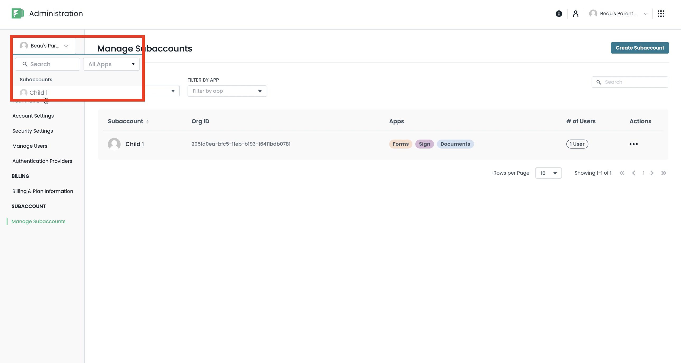
Task: Open Account Settings in the sidebar
Action: [x=33, y=116]
